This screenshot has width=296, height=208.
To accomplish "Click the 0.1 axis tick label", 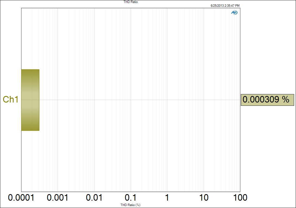I will click(130, 198).
